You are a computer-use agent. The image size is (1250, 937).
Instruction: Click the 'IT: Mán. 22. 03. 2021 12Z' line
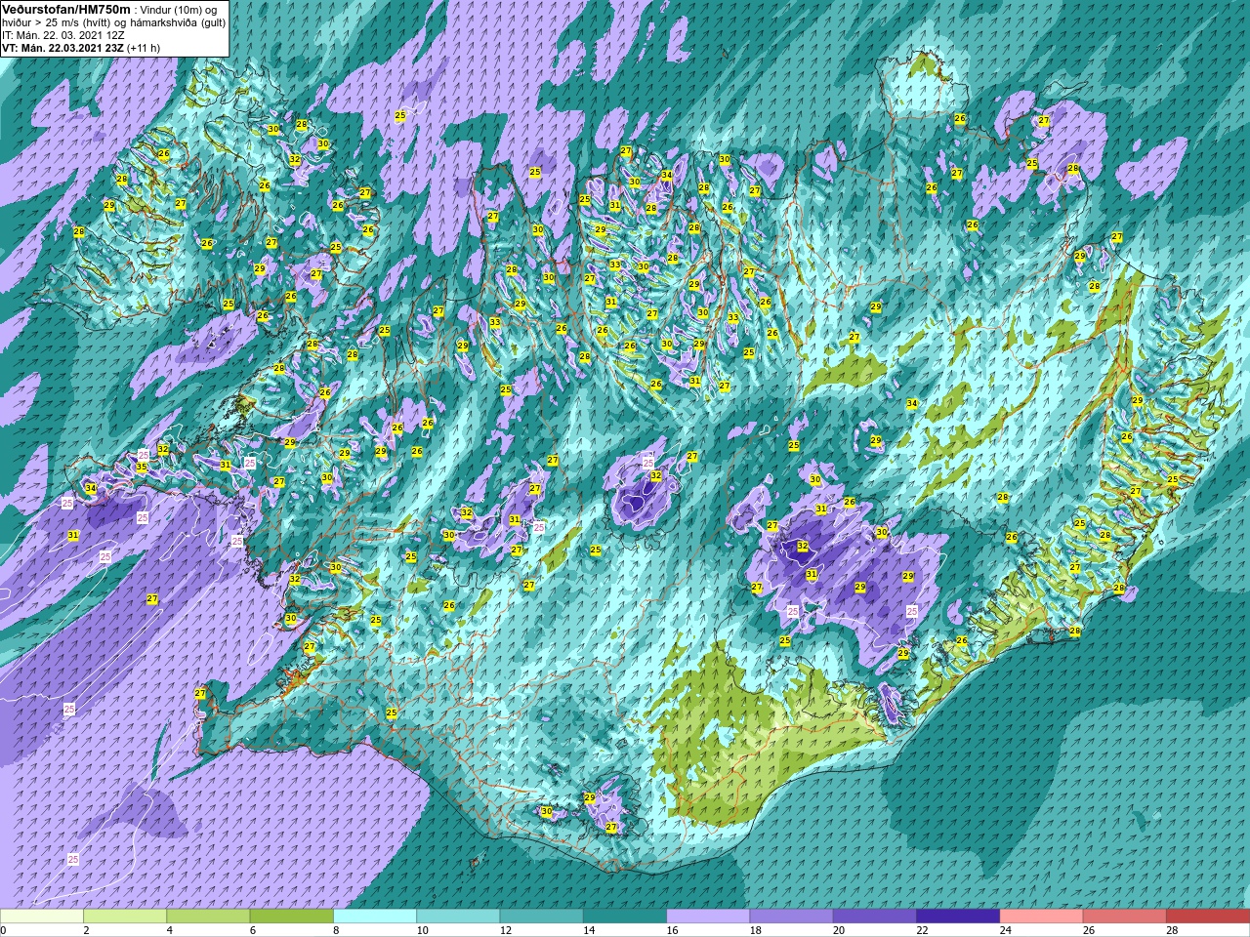[63, 36]
